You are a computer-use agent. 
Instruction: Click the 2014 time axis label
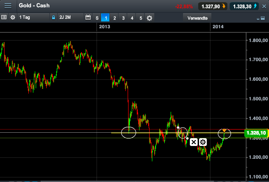(x=218, y=26)
